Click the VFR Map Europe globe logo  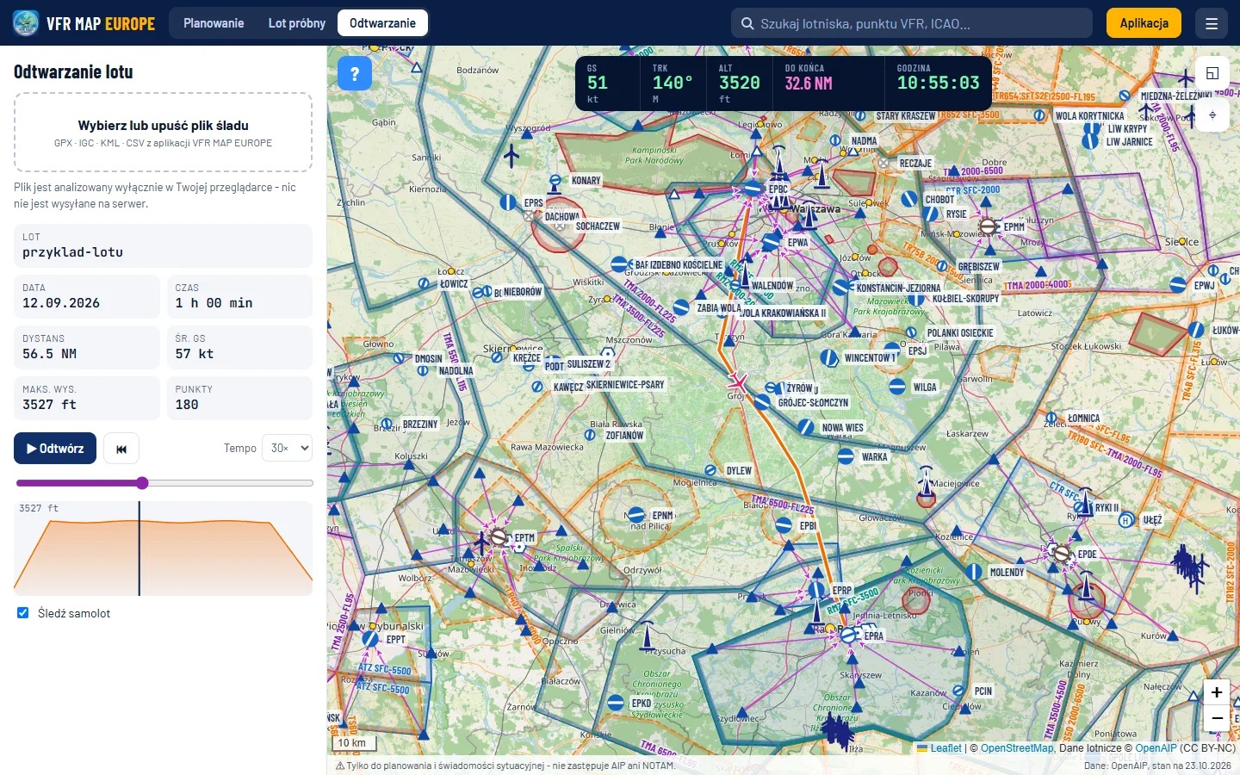26,23
